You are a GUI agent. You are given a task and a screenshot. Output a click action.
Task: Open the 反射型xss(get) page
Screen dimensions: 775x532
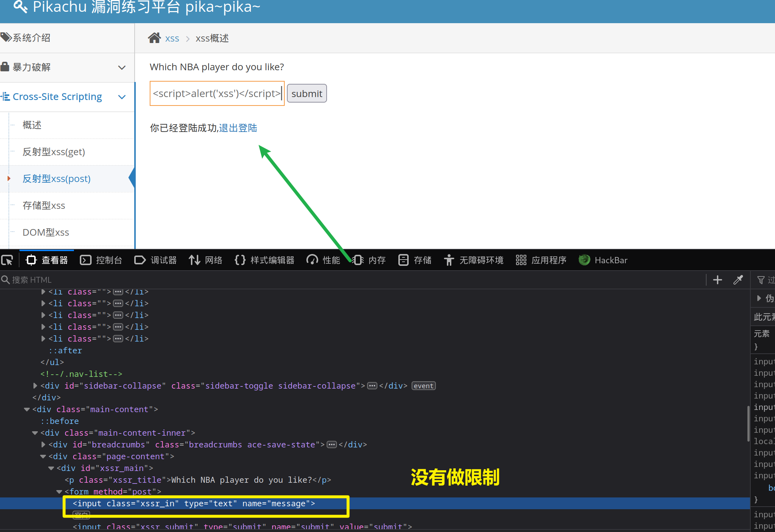[x=54, y=152]
